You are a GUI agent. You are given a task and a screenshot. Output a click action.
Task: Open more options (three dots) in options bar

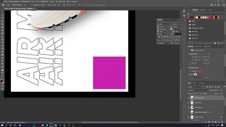pos(79,5)
